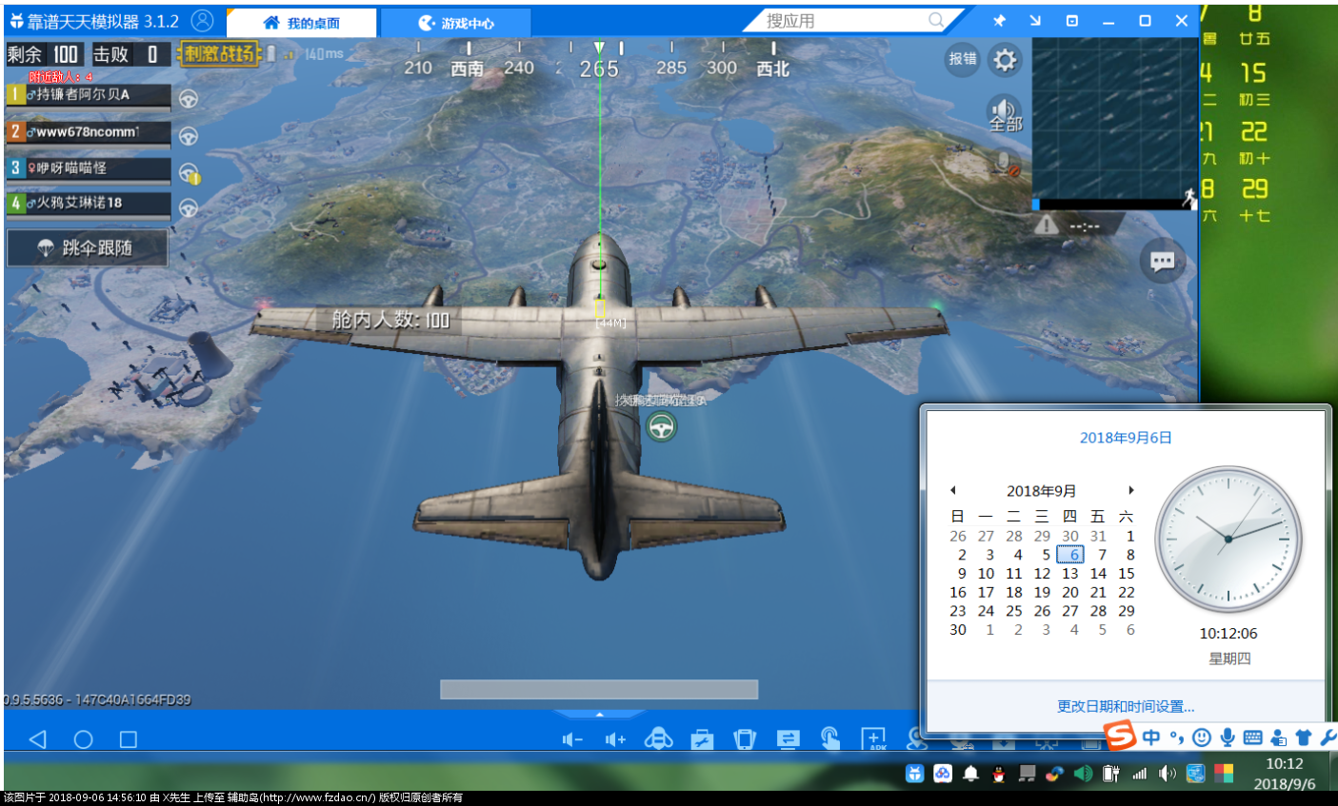The image size is (1338, 806).
Task: Go to previous month in calendar
Action: pyautogui.click(x=952, y=491)
